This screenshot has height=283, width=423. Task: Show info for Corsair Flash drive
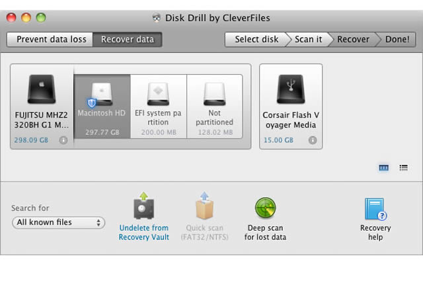click(x=312, y=140)
